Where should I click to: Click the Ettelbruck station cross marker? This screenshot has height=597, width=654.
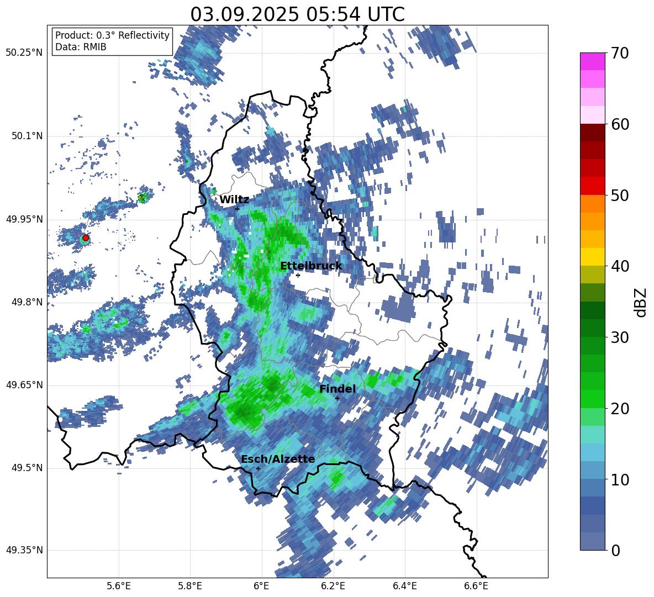pos(298,275)
